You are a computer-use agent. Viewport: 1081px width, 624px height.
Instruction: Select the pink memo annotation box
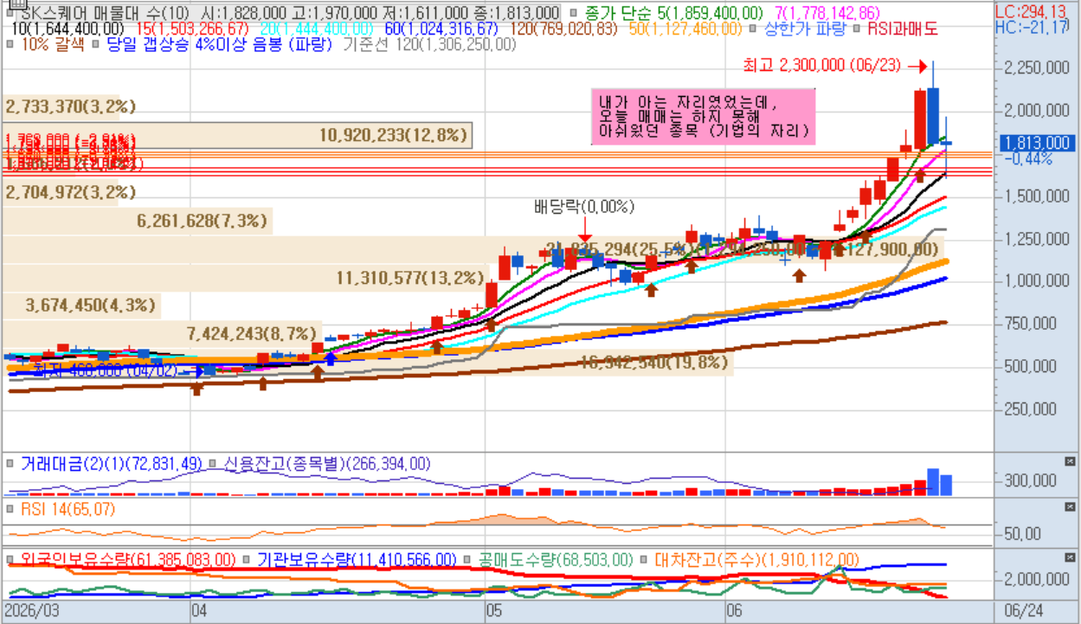704,116
